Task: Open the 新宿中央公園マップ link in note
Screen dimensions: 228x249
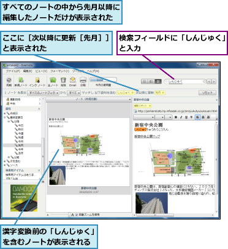Action: pos(147,136)
